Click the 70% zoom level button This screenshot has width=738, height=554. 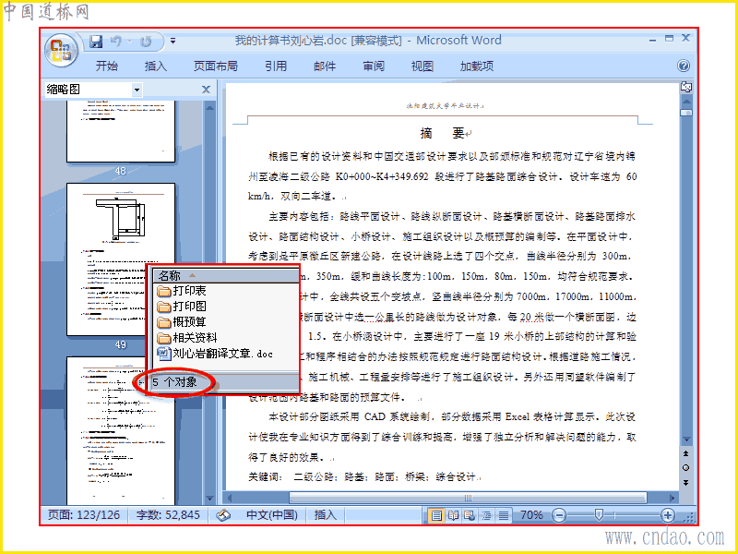point(531,515)
